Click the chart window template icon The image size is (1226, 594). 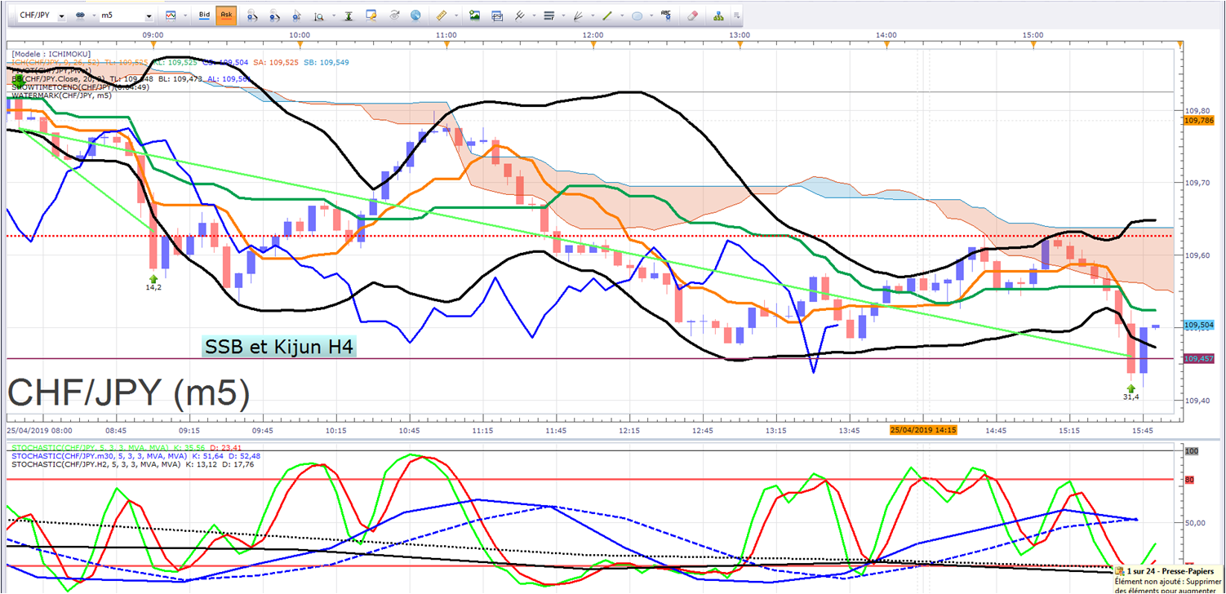[496, 16]
